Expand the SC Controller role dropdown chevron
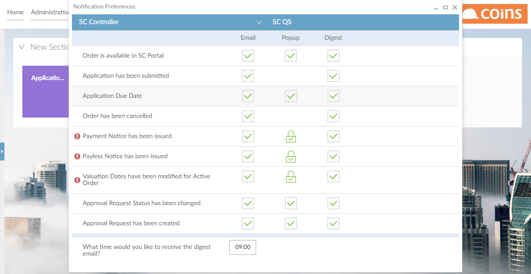 (x=259, y=22)
